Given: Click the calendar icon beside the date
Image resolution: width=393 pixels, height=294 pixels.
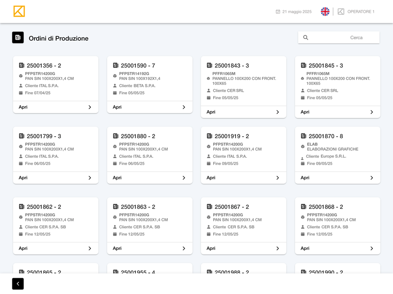Looking at the screenshot, I should point(278,12).
